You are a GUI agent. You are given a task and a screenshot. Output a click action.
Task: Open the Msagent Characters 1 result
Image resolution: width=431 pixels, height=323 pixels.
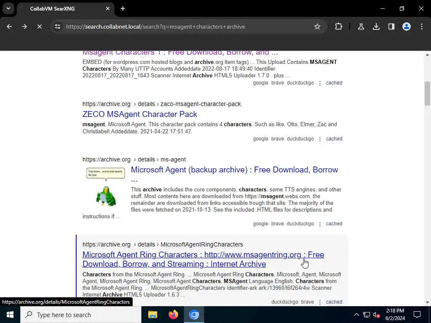(180, 52)
